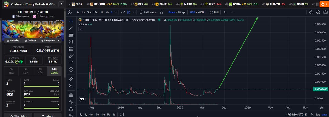Open the token Telegram link

48,41
